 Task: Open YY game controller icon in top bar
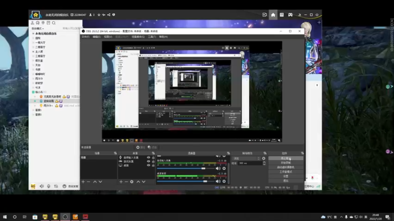point(290,15)
